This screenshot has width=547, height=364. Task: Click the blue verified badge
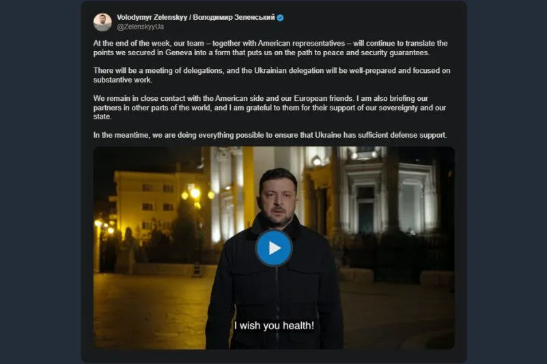(x=280, y=18)
